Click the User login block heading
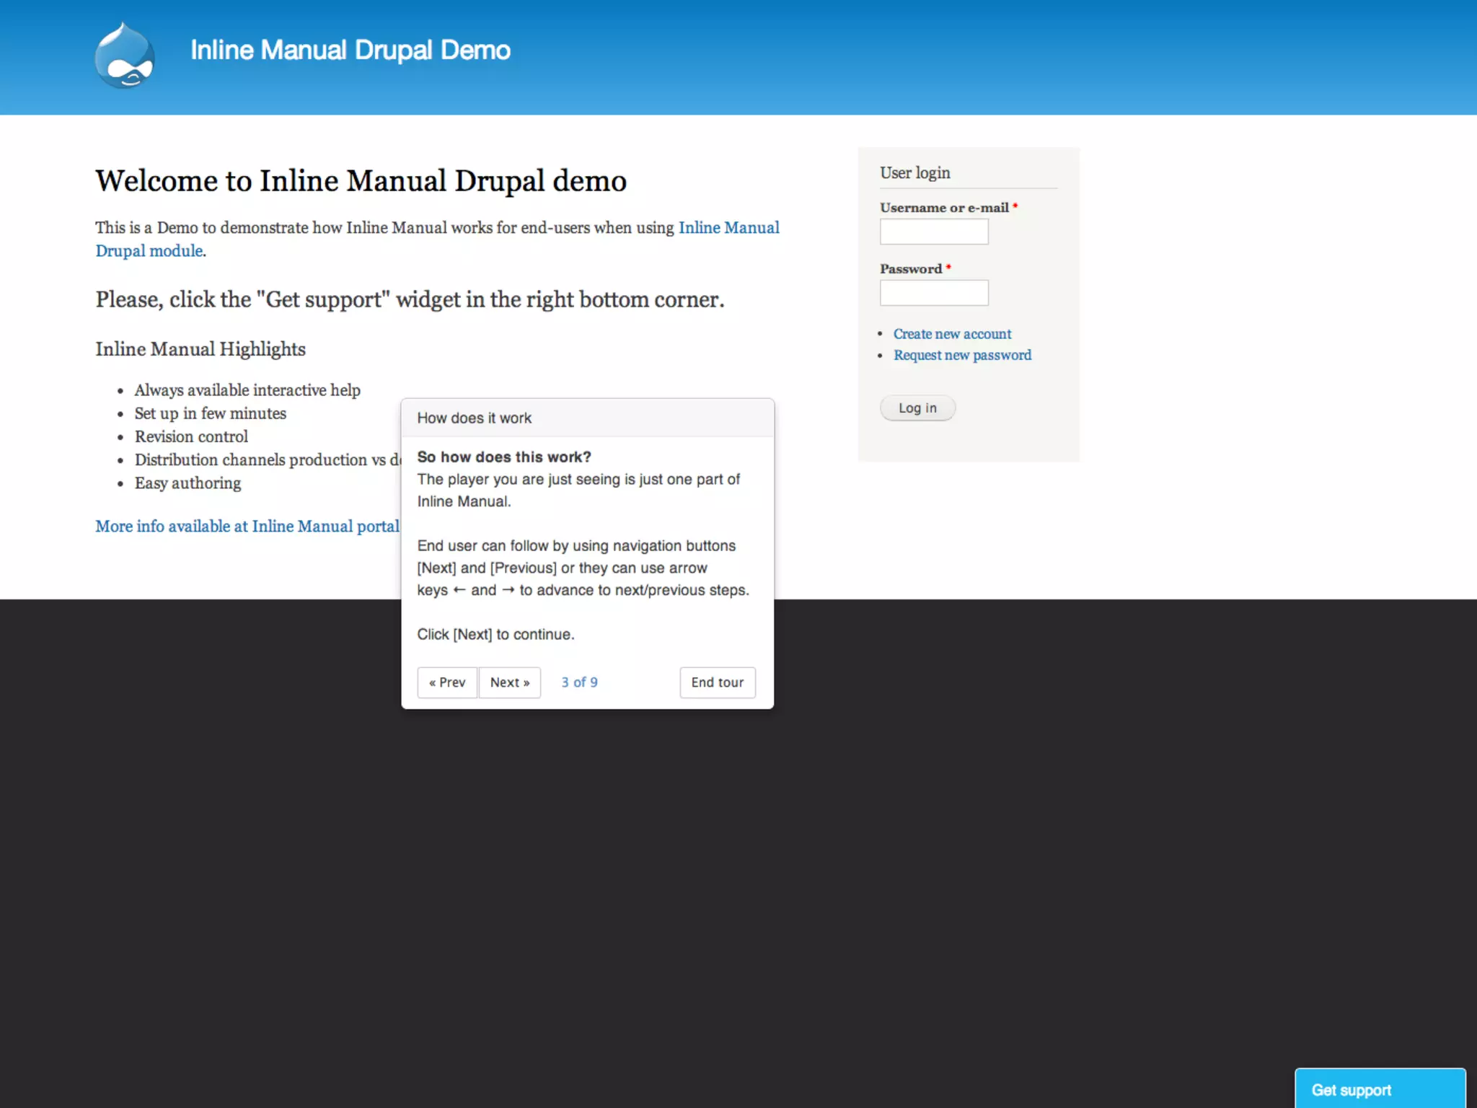The width and height of the screenshot is (1477, 1108). coord(914,173)
